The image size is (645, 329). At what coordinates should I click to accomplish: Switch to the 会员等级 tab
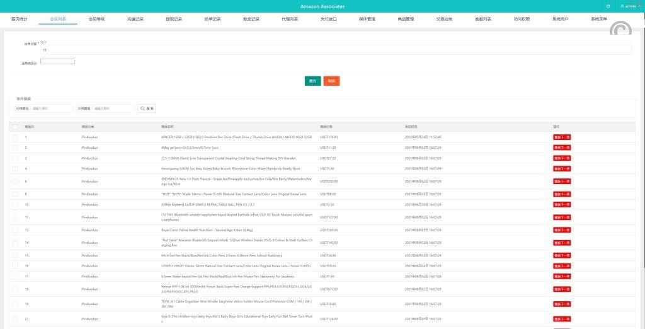tap(96, 20)
